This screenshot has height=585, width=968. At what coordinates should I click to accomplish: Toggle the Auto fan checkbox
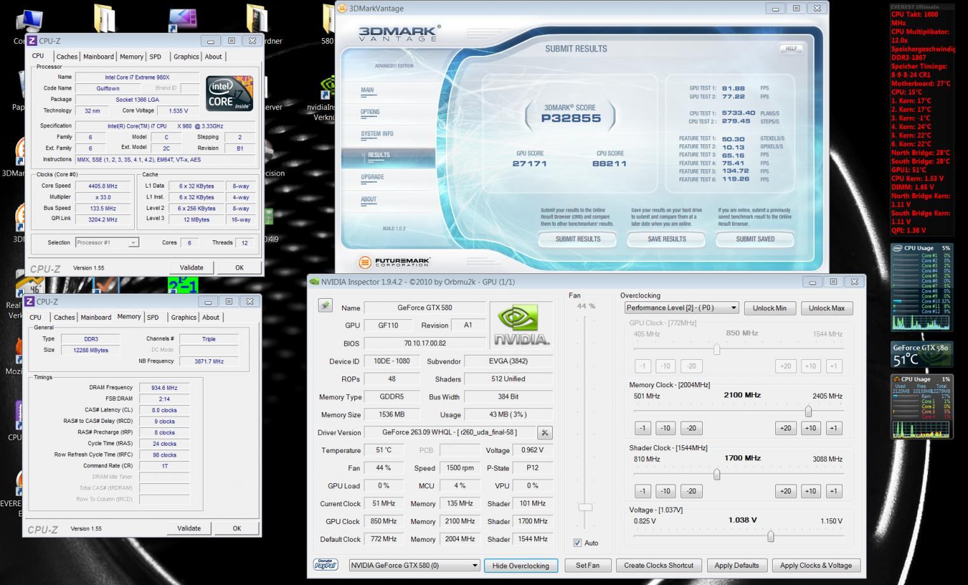[x=577, y=542]
